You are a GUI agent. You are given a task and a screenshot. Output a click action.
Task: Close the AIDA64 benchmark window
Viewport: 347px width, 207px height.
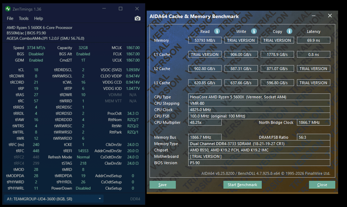pyautogui.click(x=330, y=16)
